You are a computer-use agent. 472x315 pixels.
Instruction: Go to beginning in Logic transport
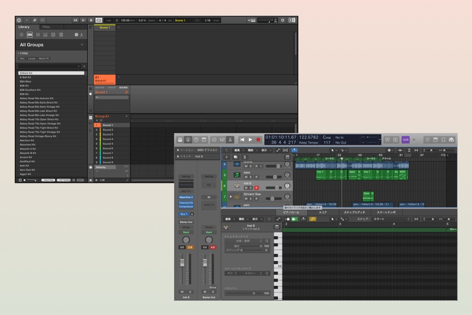point(242,140)
